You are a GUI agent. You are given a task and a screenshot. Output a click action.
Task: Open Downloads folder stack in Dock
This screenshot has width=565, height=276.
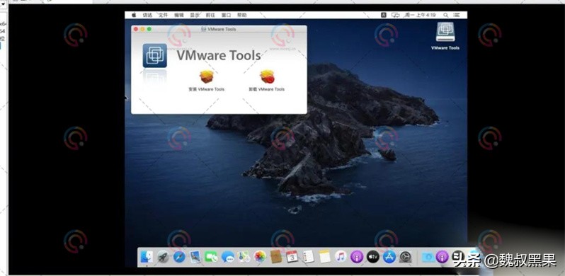coord(428,257)
